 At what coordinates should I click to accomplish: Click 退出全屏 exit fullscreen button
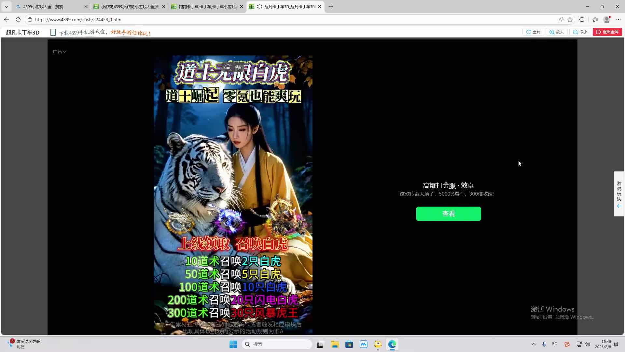coord(607,32)
